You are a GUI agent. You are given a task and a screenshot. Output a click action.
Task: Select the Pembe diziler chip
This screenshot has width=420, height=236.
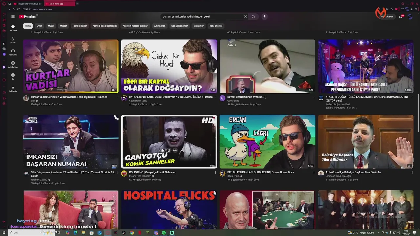point(80,26)
